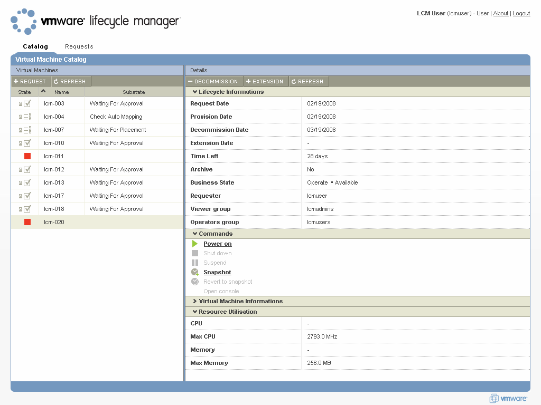Sort by the State column header
Screen dimensions: 541x405
click(x=24, y=92)
